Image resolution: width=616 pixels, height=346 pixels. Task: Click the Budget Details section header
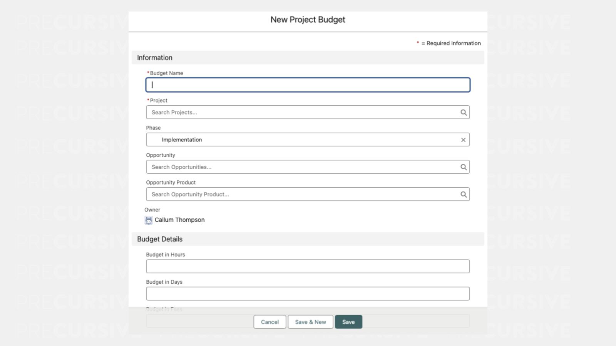coord(160,239)
